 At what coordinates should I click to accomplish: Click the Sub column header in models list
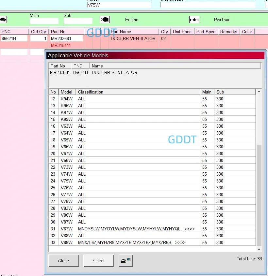[235, 92]
